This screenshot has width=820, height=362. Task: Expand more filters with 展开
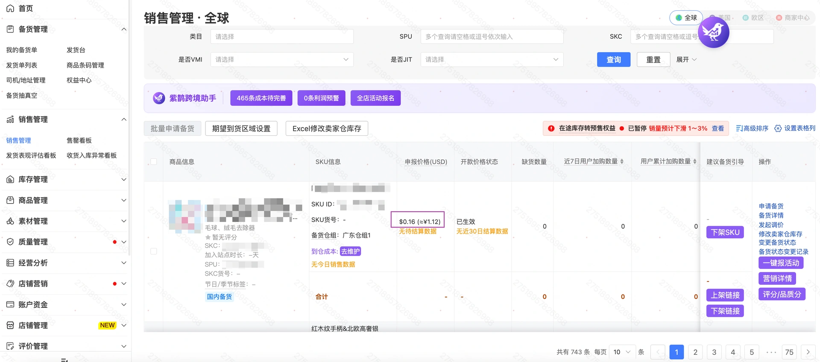coord(686,59)
